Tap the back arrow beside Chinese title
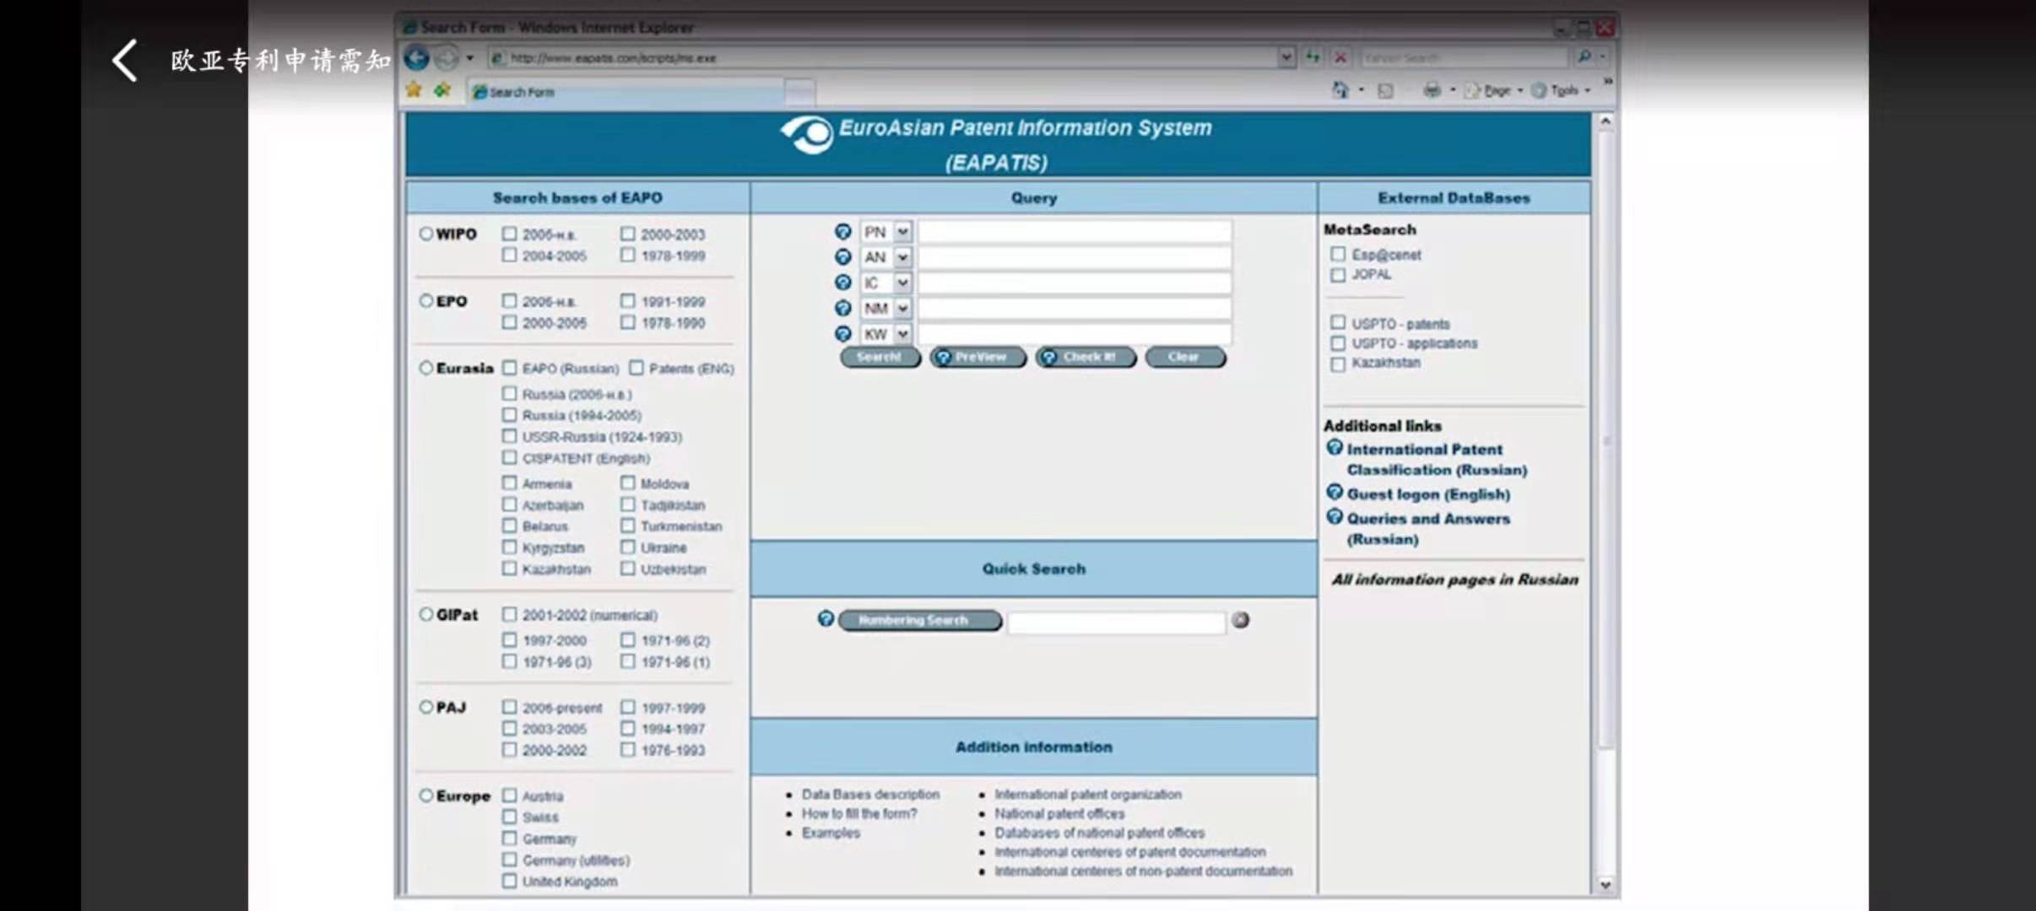 (x=125, y=61)
